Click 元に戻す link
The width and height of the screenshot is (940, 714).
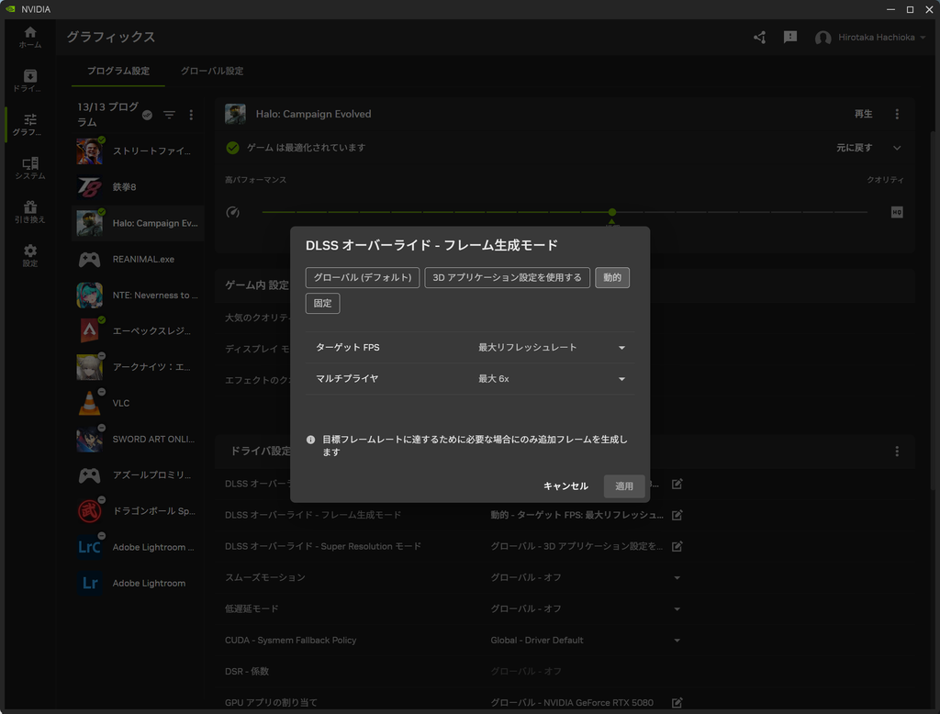coord(855,148)
